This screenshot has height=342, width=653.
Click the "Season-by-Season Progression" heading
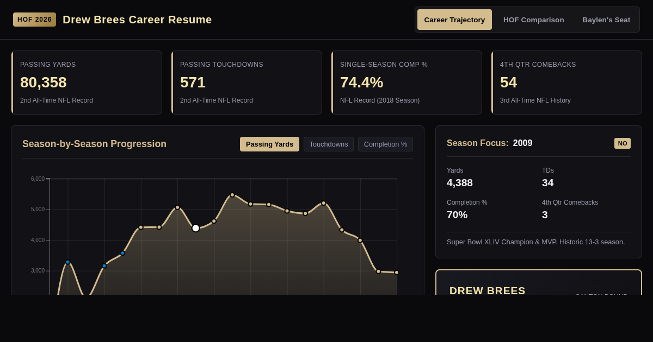click(x=94, y=144)
